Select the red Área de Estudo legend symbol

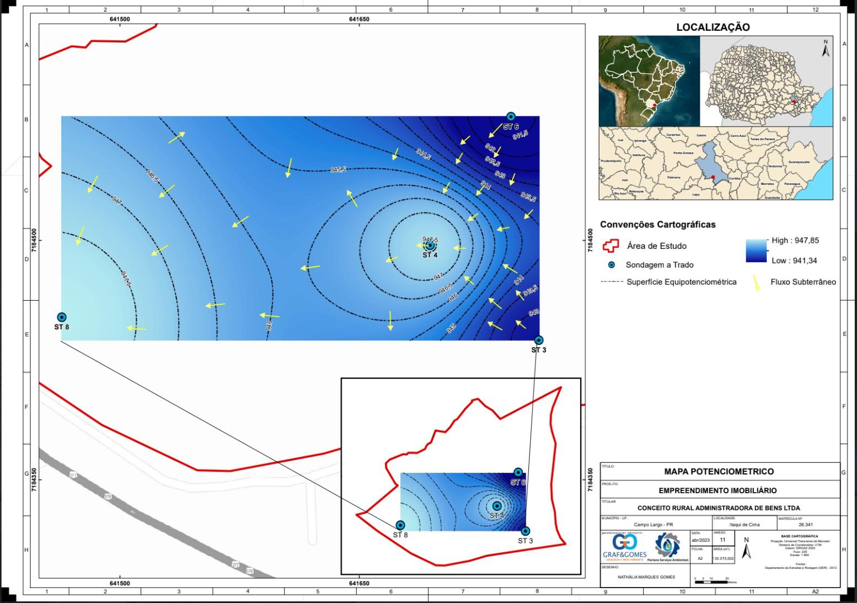(x=611, y=246)
